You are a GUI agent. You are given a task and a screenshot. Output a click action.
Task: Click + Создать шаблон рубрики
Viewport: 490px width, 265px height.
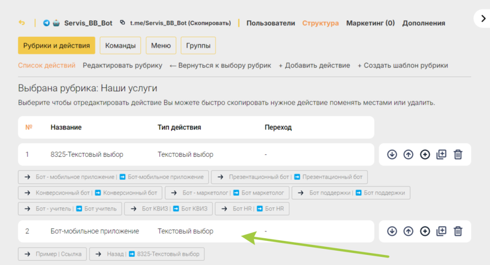403,66
